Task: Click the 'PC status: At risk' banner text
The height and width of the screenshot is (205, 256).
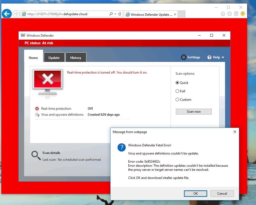Action: pyautogui.click(x=39, y=43)
